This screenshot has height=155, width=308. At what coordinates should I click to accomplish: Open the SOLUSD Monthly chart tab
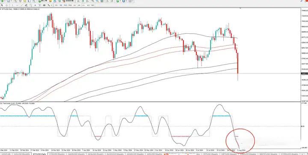pyautogui.click(x=22, y=154)
